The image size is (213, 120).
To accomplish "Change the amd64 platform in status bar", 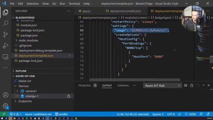I will tap(61, 114).
